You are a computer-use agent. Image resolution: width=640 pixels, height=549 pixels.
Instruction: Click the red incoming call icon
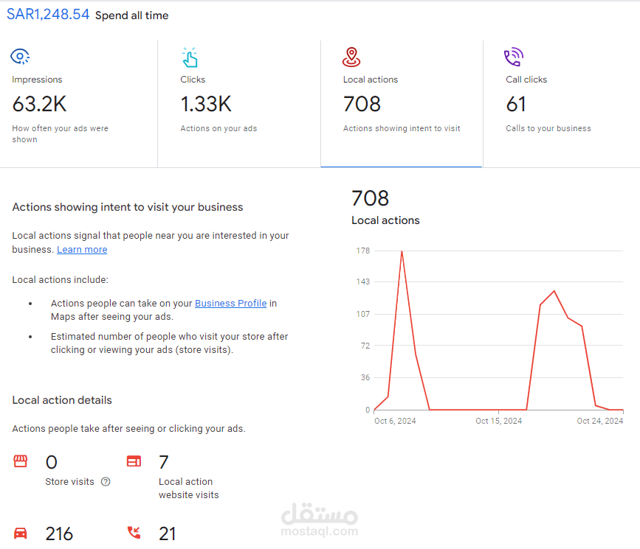tap(134, 533)
